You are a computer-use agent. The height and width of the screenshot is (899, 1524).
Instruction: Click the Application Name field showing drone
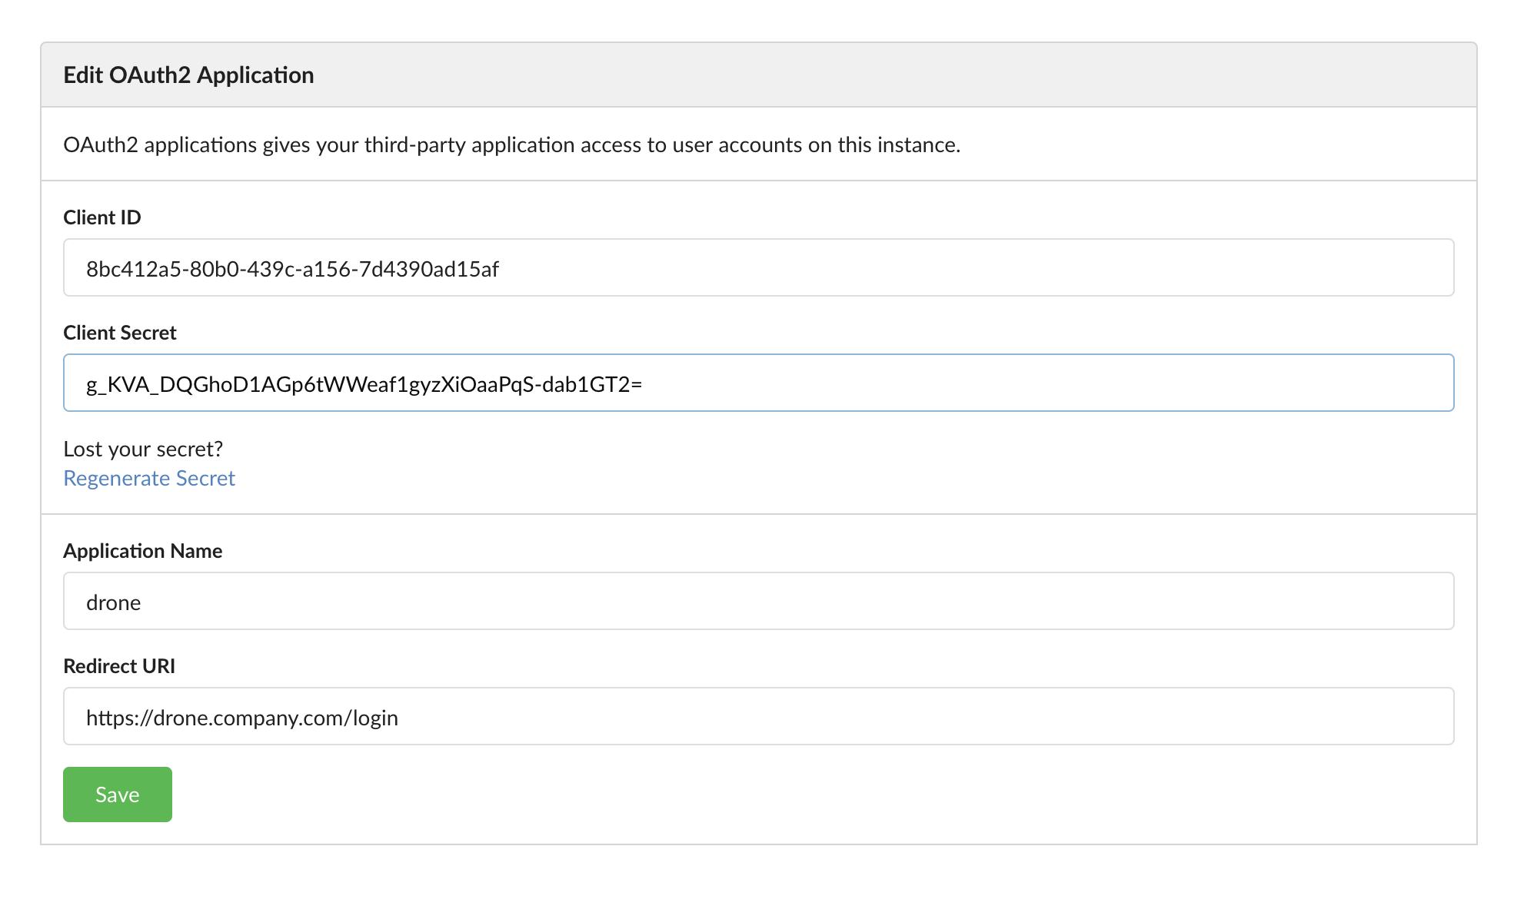click(x=757, y=601)
